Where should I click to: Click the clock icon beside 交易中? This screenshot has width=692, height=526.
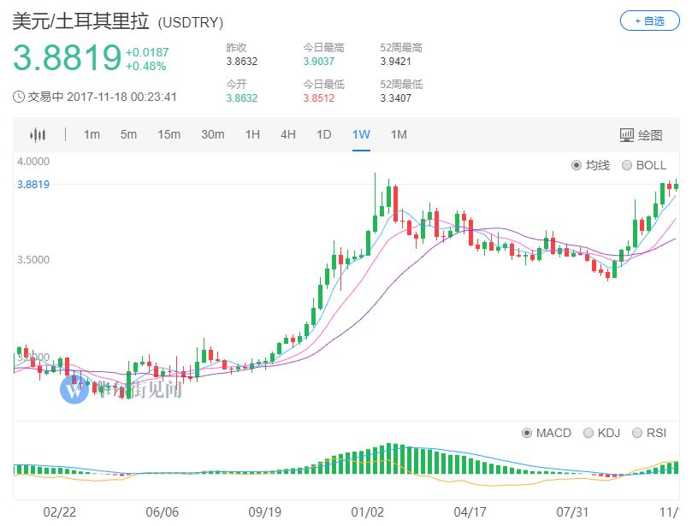(19, 97)
